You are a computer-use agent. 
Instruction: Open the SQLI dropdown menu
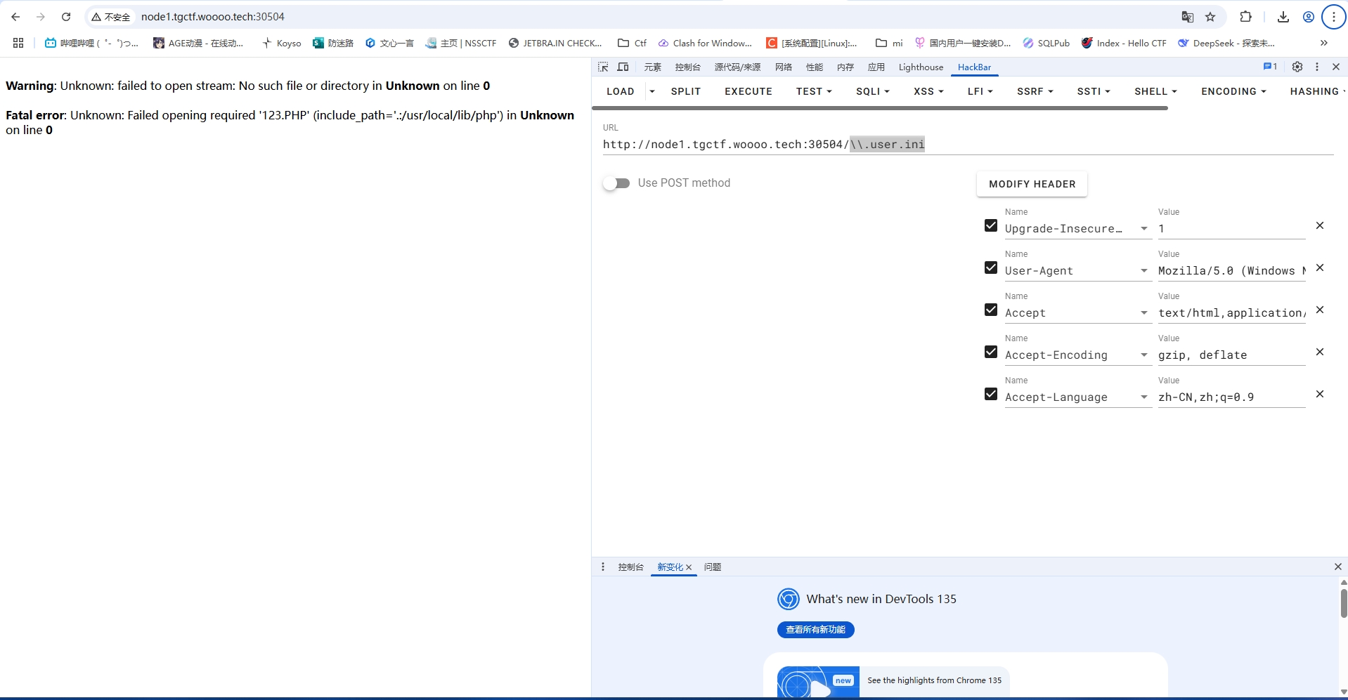[873, 91]
